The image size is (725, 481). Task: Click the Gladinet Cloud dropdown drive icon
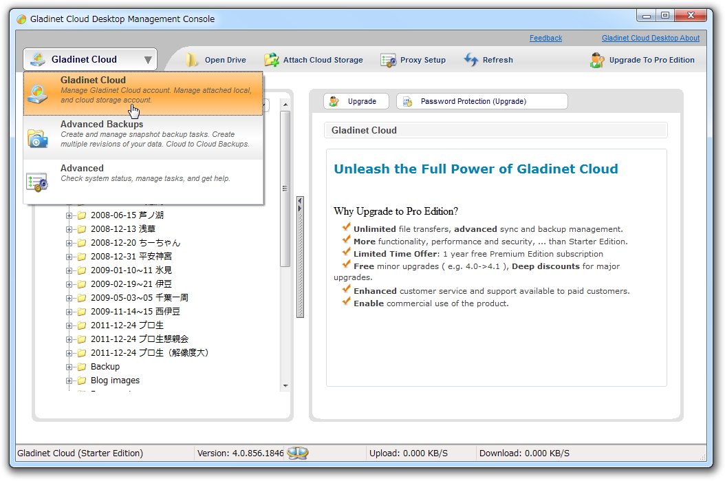pyautogui.click(x=37, y=59)
